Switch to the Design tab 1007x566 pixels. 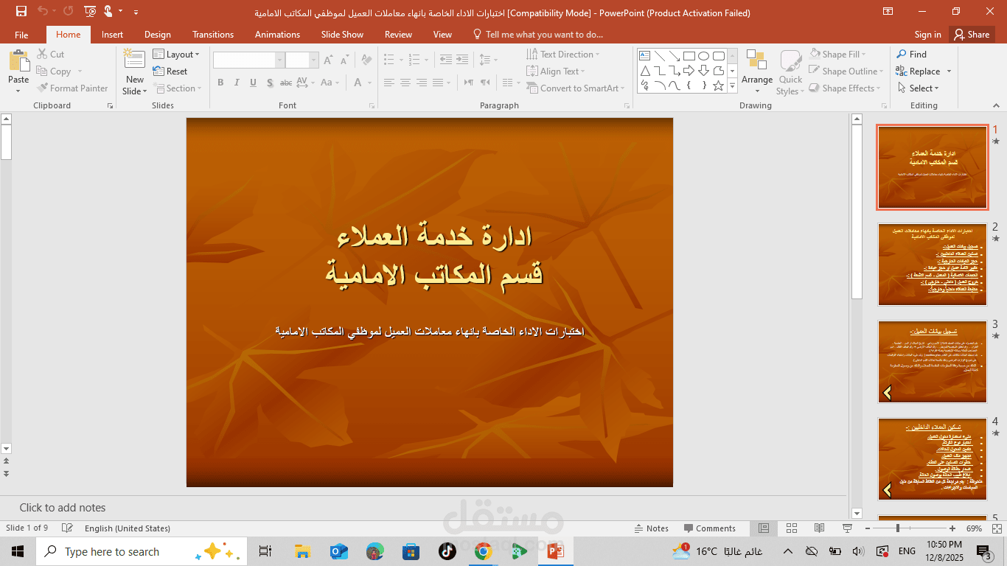(157, 35)
